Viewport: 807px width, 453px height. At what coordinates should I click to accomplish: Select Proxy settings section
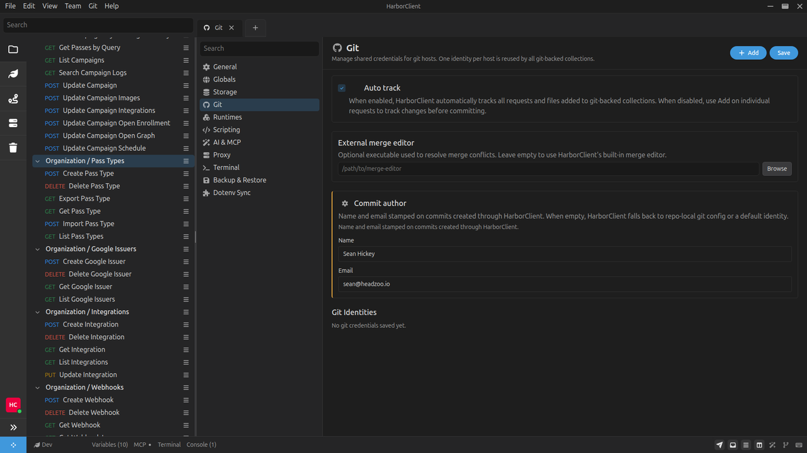point(259,155)
